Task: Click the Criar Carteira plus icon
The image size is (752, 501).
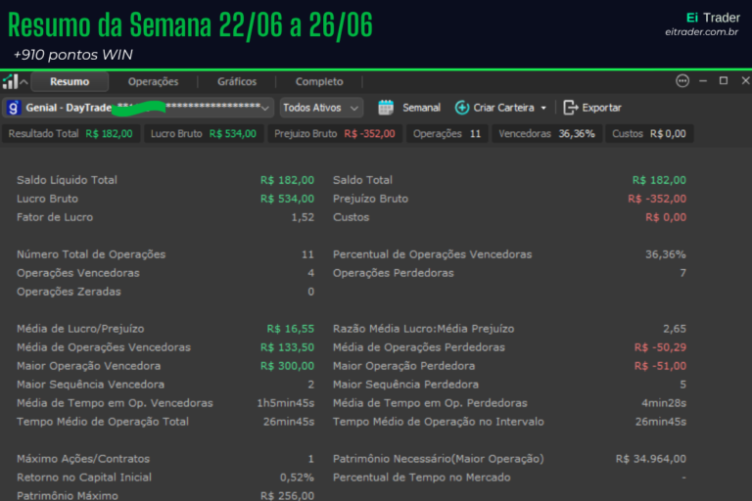Action: (x=462, y=108)
